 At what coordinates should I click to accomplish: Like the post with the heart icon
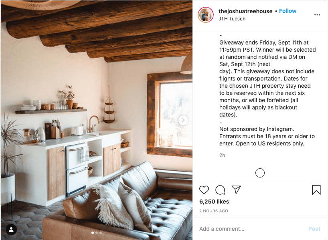pyautogui.click(x=204, y=190)
